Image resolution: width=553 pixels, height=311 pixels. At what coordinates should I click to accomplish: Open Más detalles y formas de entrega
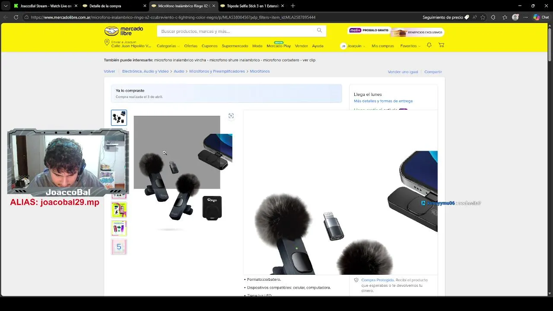pyautogui.click(x=383, y=101)
